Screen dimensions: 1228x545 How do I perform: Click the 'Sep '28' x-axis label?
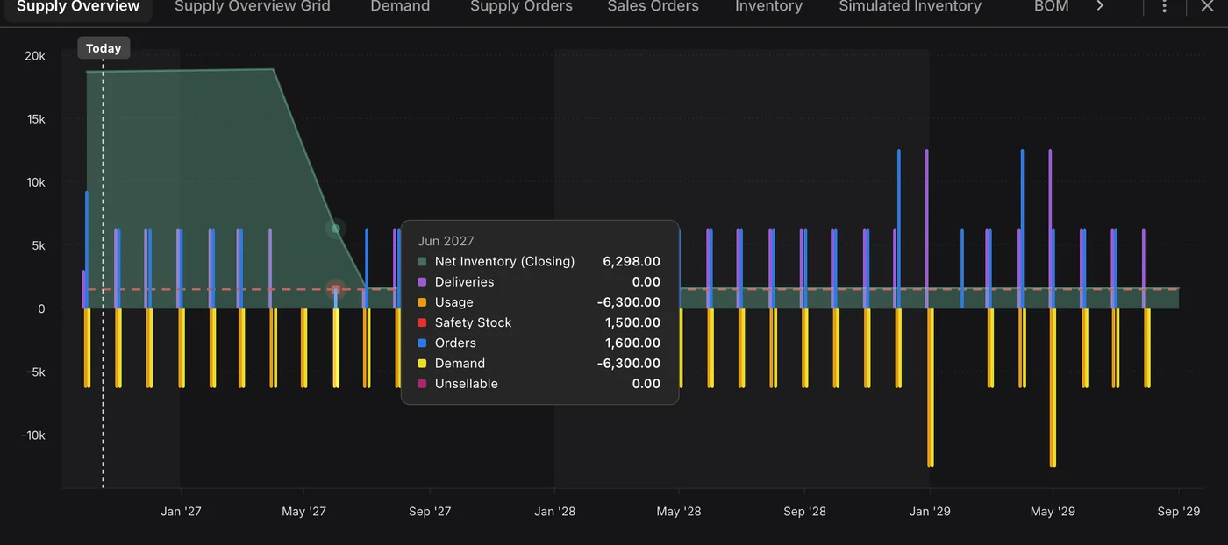point(804,512)
